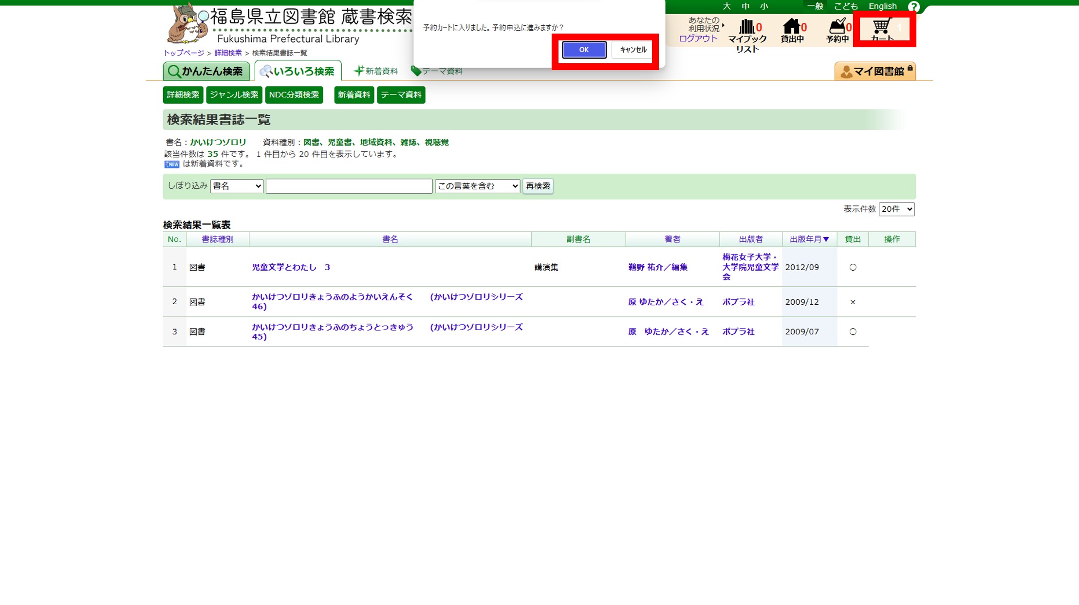The width and height of the screenshot is (1079, 605).
Task: Change 表示件数 20件 display count dropdown
Action: 896,209
